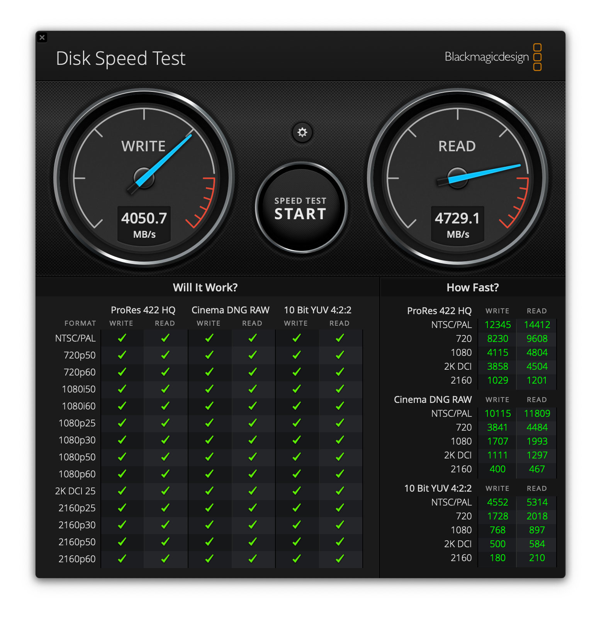
Task: Click ProRes 422 HQ read checkmark for 720p50
Action: [x=165, y=355]
